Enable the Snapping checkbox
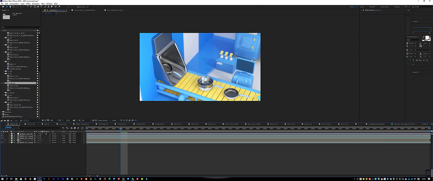 (78, 7)
